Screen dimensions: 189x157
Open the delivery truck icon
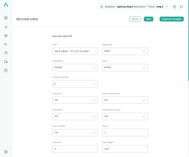point(6,62)
